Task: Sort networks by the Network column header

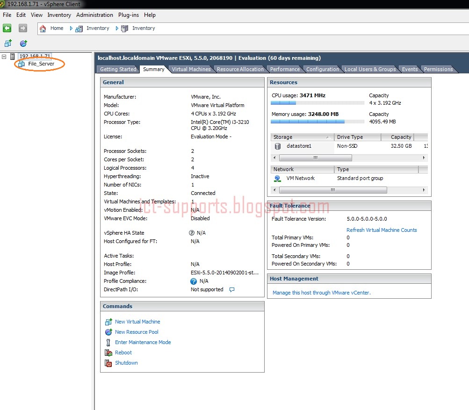Action: (x=302, y=169)
